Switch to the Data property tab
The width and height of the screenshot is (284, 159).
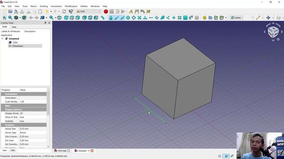13,150
